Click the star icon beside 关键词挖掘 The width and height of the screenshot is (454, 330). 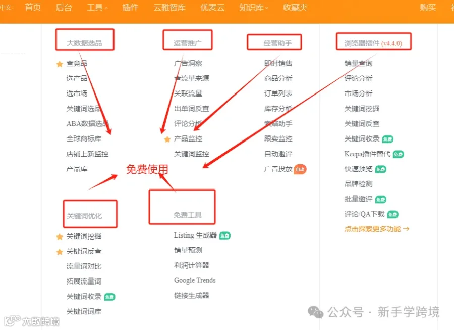click(60, 237)
